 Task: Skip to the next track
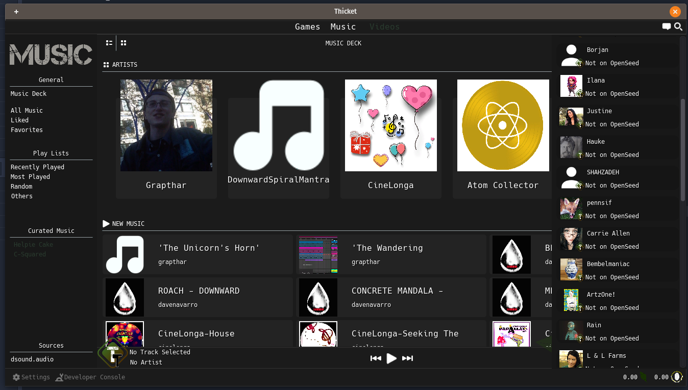click(407, 358)
